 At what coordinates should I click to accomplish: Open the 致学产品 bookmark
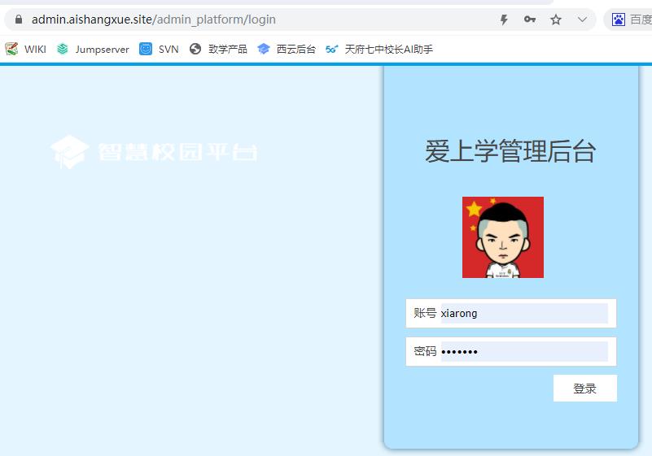218,49
